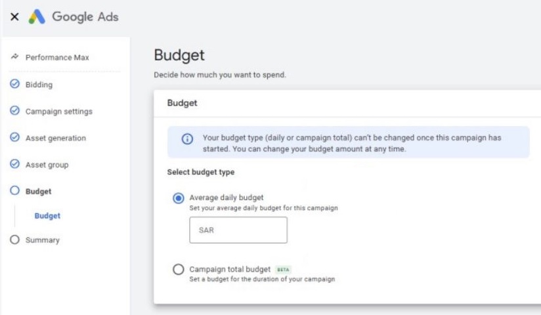541x315 pixels.
Task: Click the Summary step circle icon
Action: 14,240
